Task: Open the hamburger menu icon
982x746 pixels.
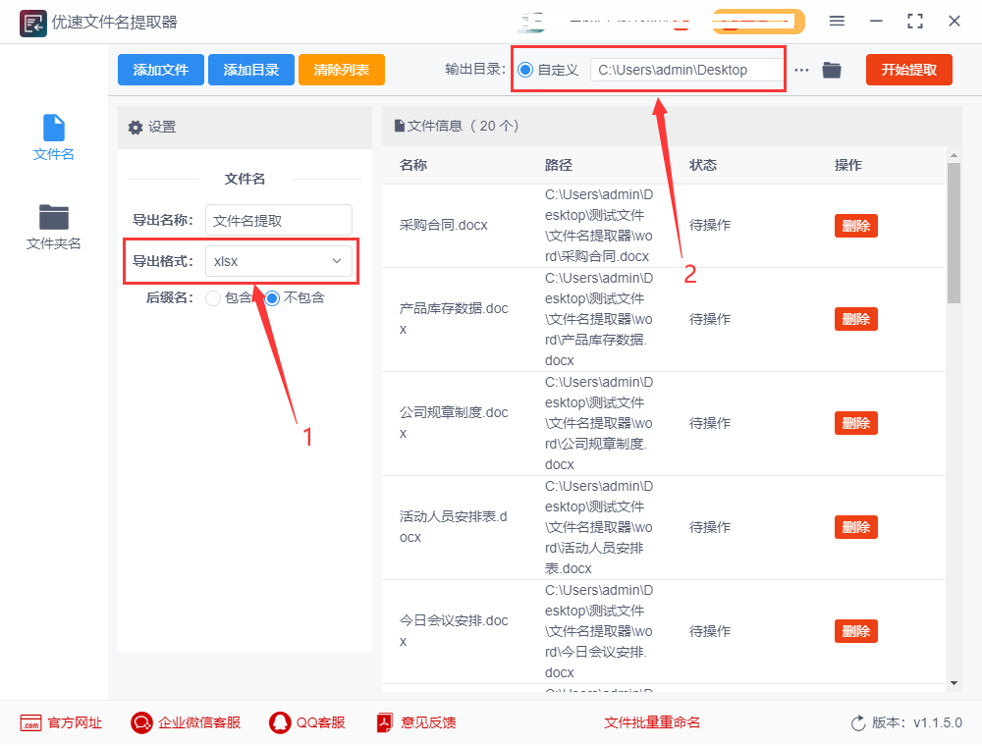Action: click(837, 22)
